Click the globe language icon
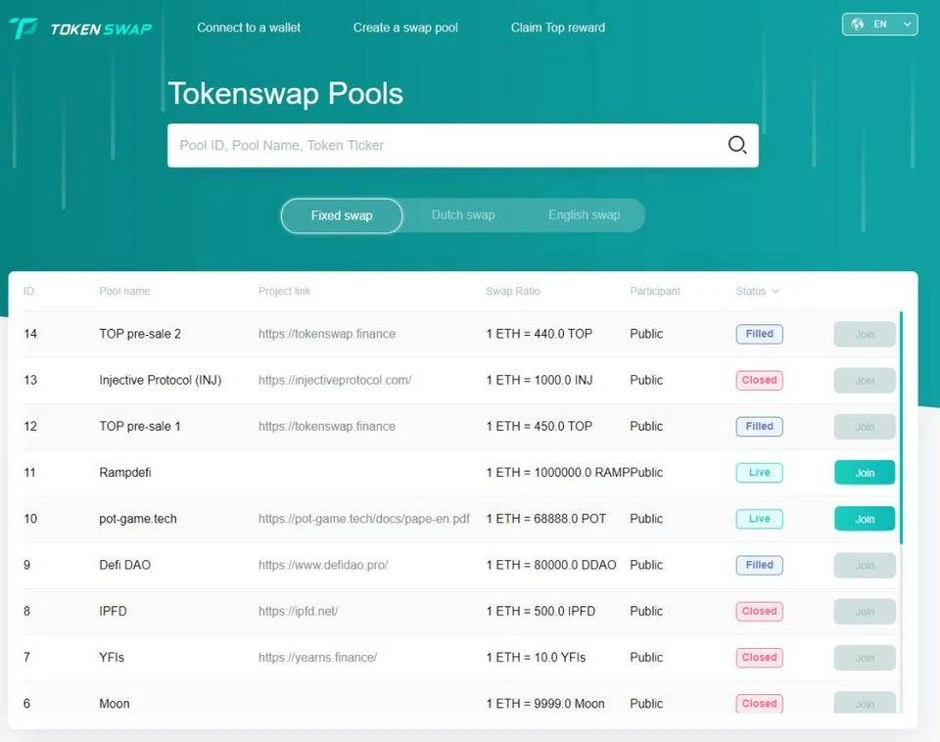This screenshot has width=940, height=742. point(858,24)
